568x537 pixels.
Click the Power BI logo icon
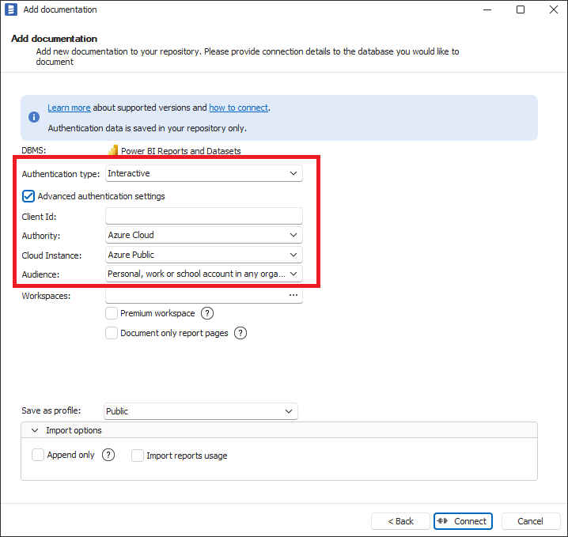click(113, 150)
